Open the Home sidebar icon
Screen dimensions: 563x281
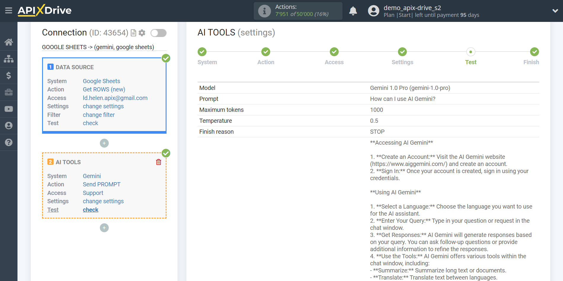tap(9, 42)
